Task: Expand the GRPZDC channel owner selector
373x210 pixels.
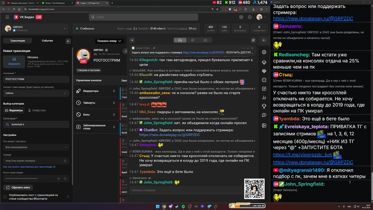Action: 36,29
